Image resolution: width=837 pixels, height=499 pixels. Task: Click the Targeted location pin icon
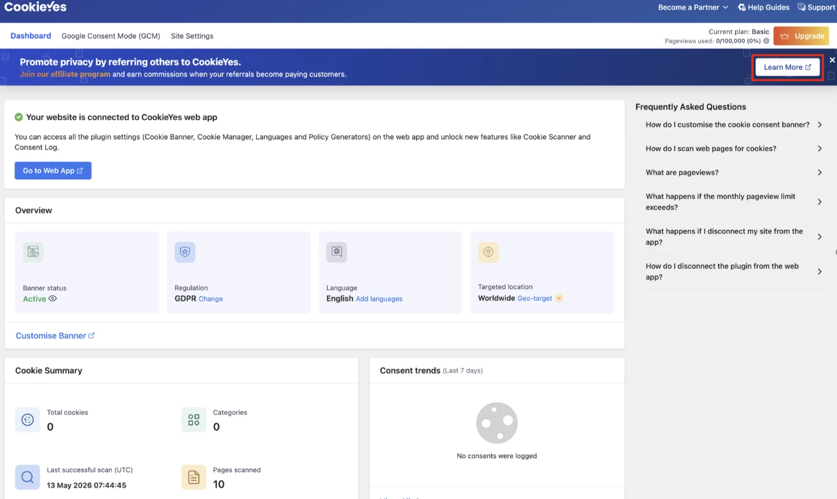[488, 252]
